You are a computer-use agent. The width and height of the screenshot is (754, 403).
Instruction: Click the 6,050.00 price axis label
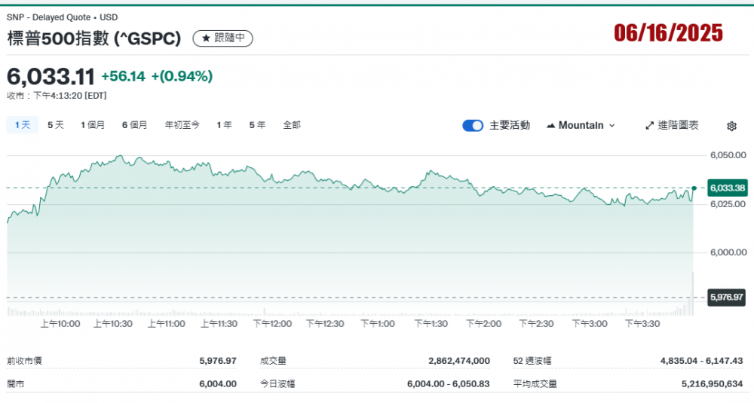pyautogui.click(x=728, y=155)
